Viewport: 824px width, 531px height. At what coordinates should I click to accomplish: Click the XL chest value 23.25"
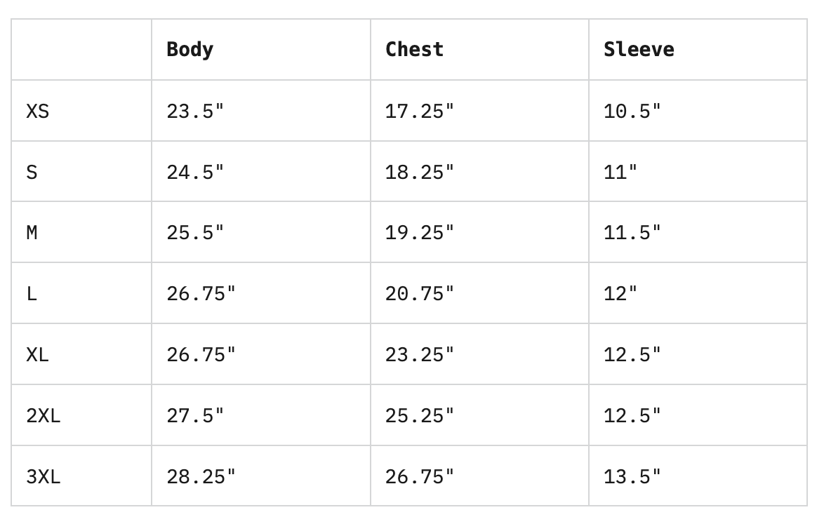(420, 355)
